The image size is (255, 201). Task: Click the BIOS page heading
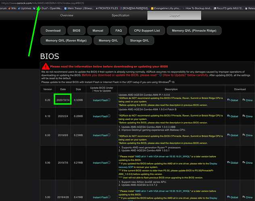pos(50,56)
